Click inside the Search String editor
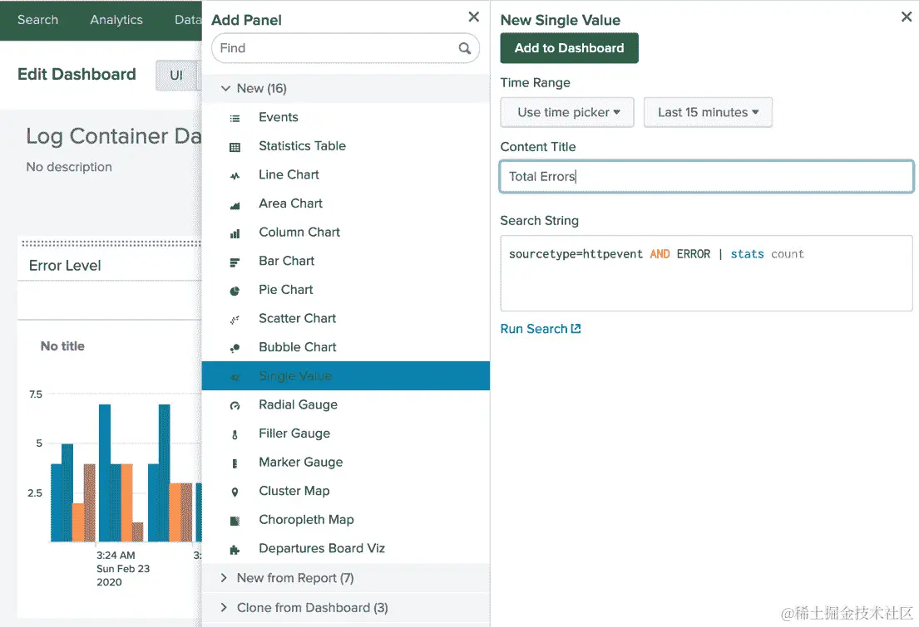The image size is (919, 627). (x=706, y=273)
